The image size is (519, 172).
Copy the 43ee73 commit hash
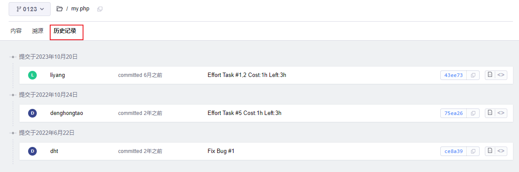coord(473,75)
